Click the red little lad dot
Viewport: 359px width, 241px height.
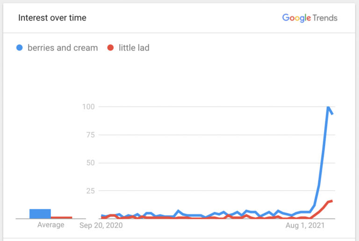111,48
